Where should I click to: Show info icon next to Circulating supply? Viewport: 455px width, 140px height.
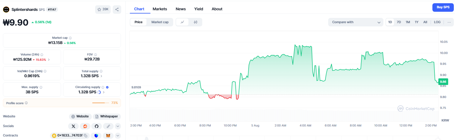pyautogui.click(x=103, y=87)
